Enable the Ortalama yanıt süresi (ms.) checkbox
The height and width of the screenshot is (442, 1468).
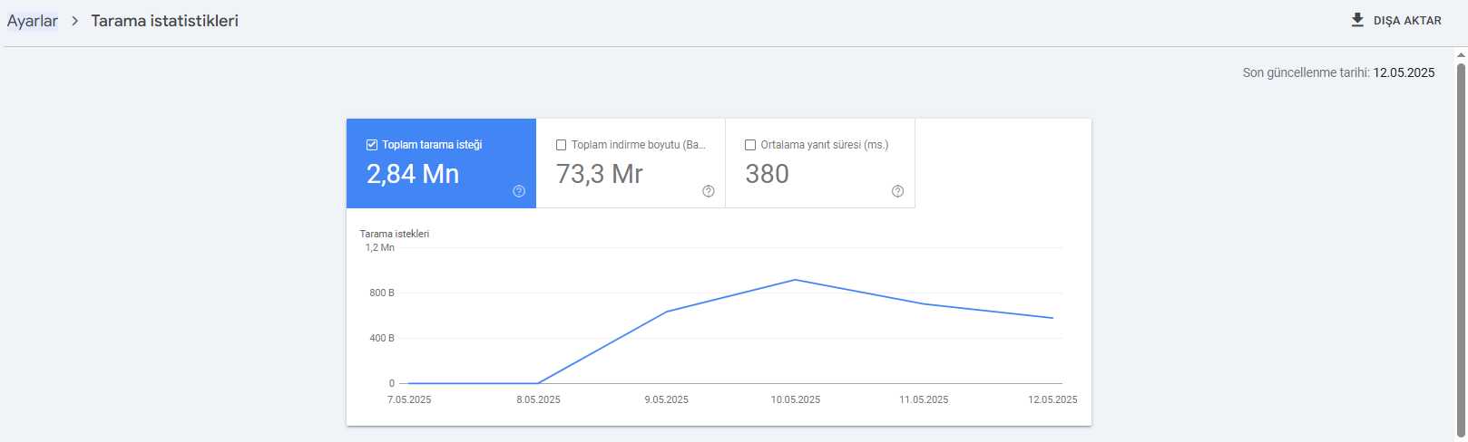tap(750, 145)
